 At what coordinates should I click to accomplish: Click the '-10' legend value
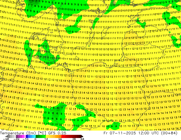click(x=25, y=139)
